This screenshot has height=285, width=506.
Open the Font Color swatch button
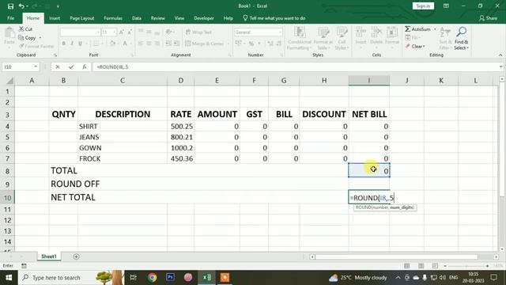[125, 44]
